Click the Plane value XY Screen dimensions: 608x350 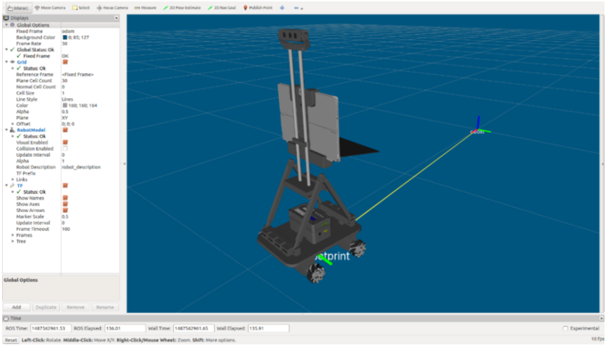[x=64, y=118]
